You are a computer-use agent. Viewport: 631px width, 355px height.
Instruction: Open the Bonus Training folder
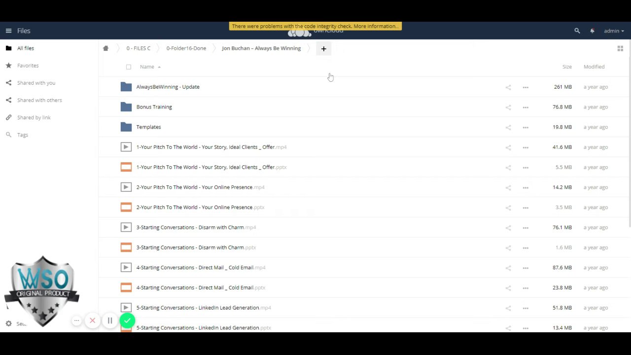[154, 107]
